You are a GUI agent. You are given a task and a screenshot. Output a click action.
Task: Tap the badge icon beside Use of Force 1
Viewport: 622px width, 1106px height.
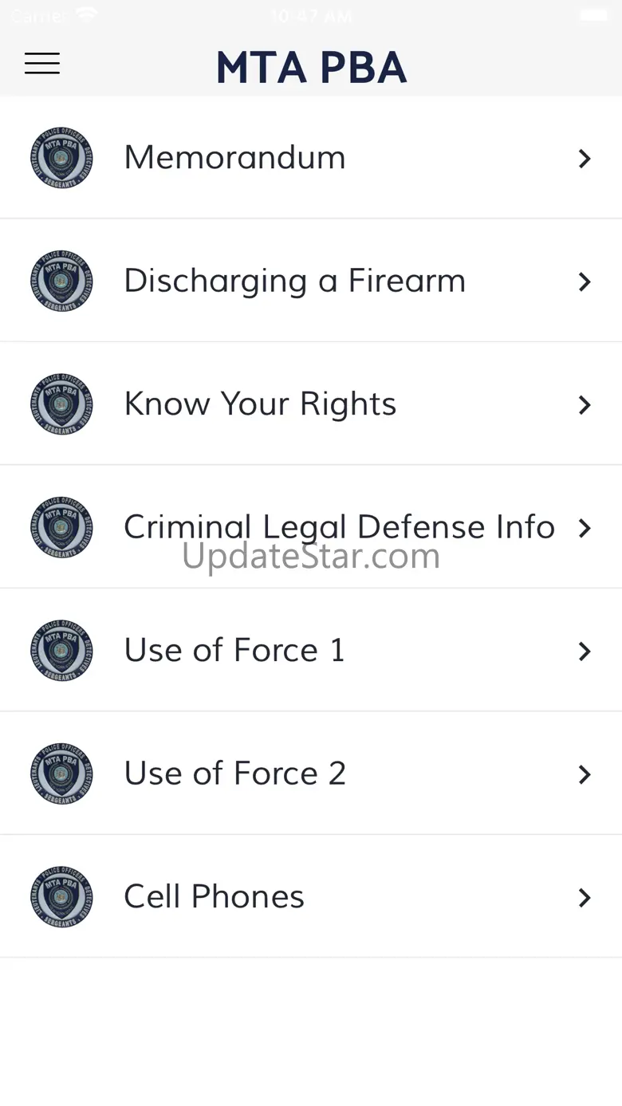click(61, 651)
